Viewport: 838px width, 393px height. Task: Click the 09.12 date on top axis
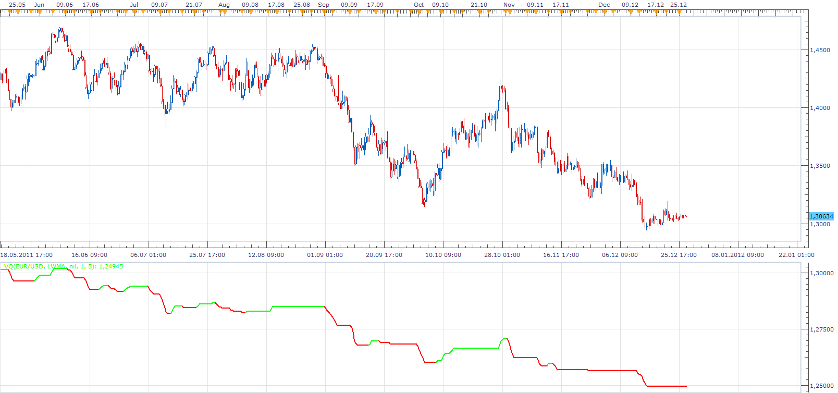[x=630, y=5]
